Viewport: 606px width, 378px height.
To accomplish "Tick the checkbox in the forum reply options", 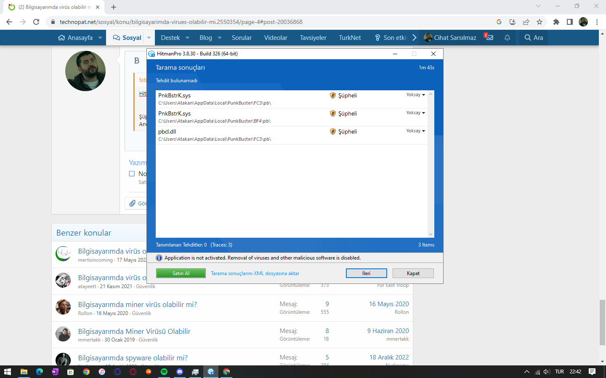I will 132,173.
